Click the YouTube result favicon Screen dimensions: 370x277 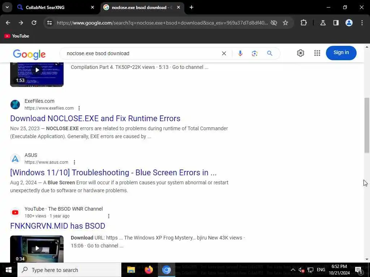pyautogui.click(x=15, y=212)
